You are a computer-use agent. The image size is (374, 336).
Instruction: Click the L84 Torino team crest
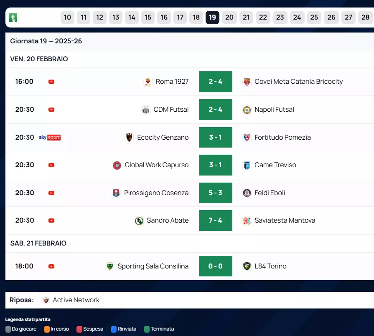click(x=247, y=266)
